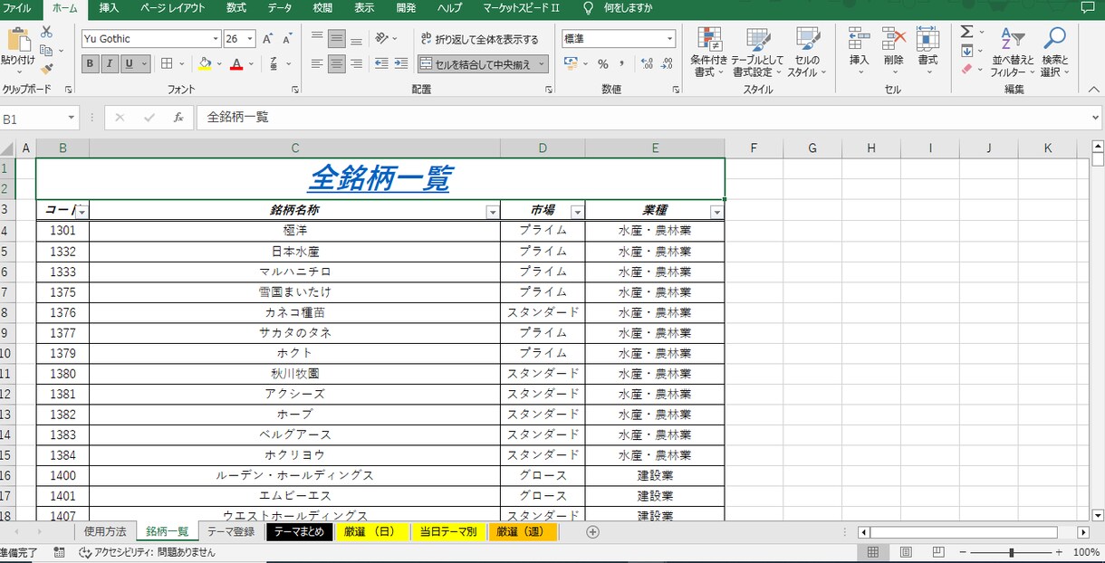The image size is (1105, 563).
Task: Select the Format Painter brush icon
Action: [46, 68]
